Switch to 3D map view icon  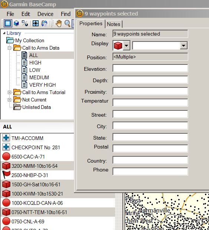pos(16,23)
